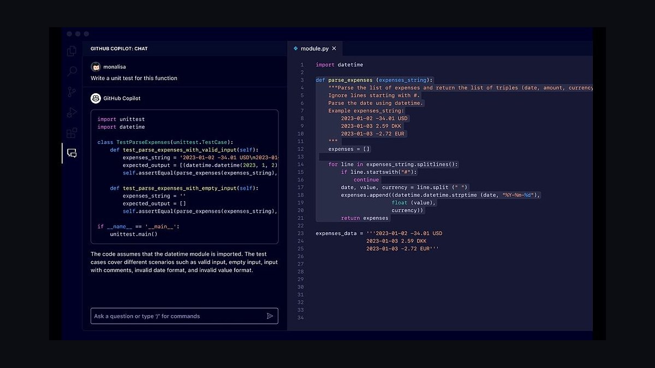Switch to the module.py tab
655x368 pixels.
pyautogui.click(x=314, y=49)
